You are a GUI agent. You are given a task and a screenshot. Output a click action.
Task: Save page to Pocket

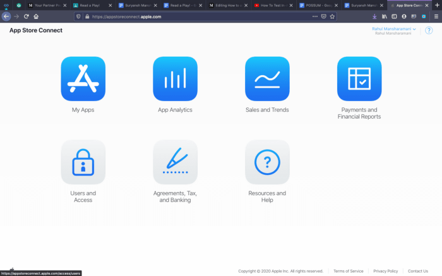pos(323,16)
